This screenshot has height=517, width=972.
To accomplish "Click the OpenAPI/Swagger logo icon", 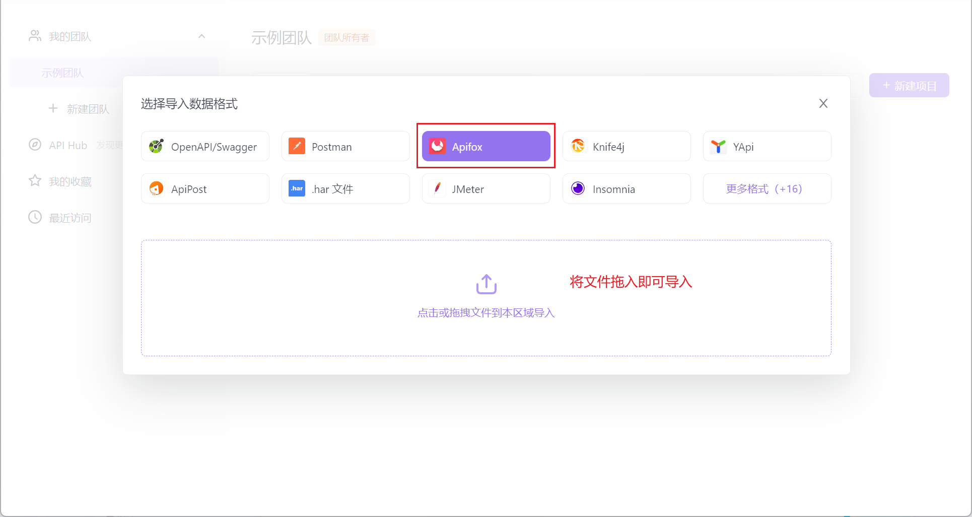I will pos(156,147).
